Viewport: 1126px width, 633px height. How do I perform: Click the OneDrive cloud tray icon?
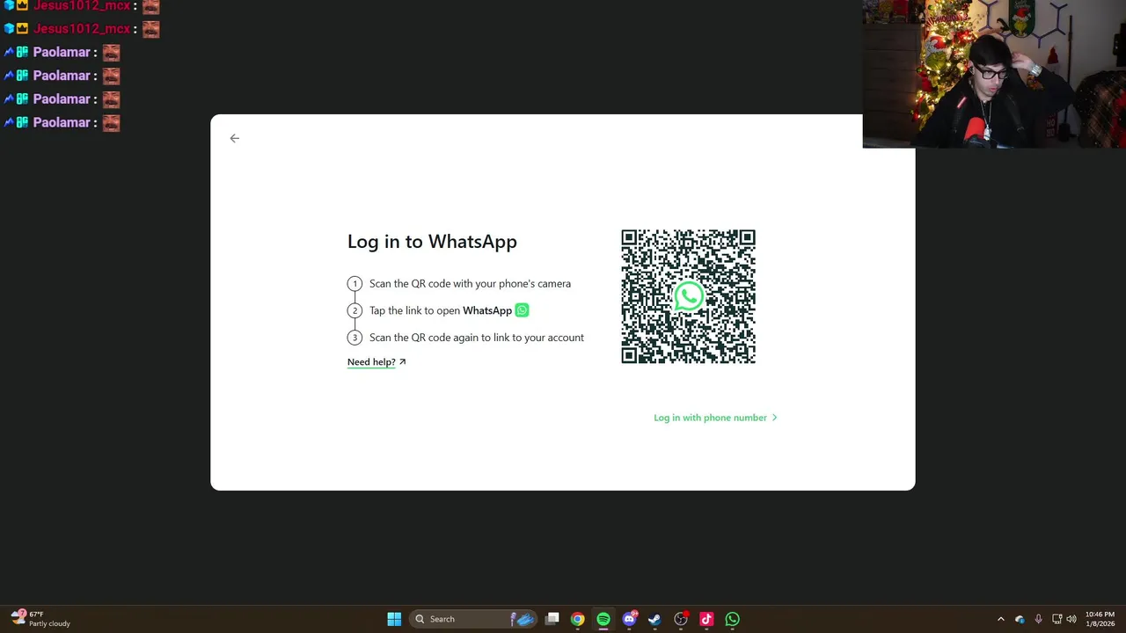[x=1020, y=619]
